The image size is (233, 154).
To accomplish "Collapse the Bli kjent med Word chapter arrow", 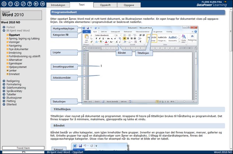I will pos(4,31).
